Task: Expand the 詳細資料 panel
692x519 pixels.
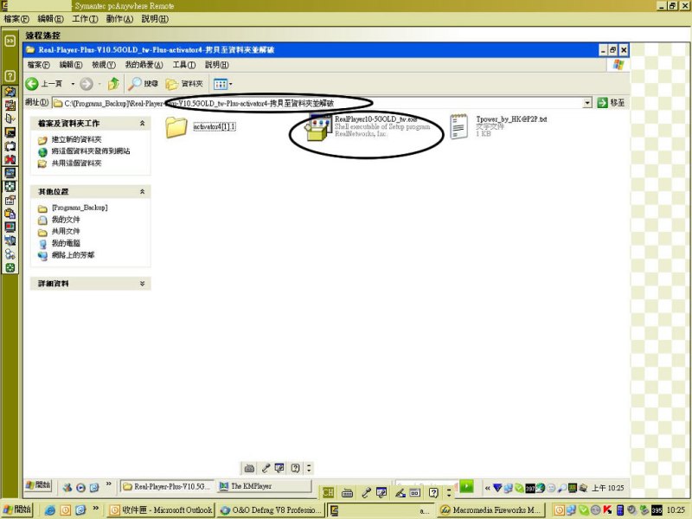Action: click(x=142, y=284)
